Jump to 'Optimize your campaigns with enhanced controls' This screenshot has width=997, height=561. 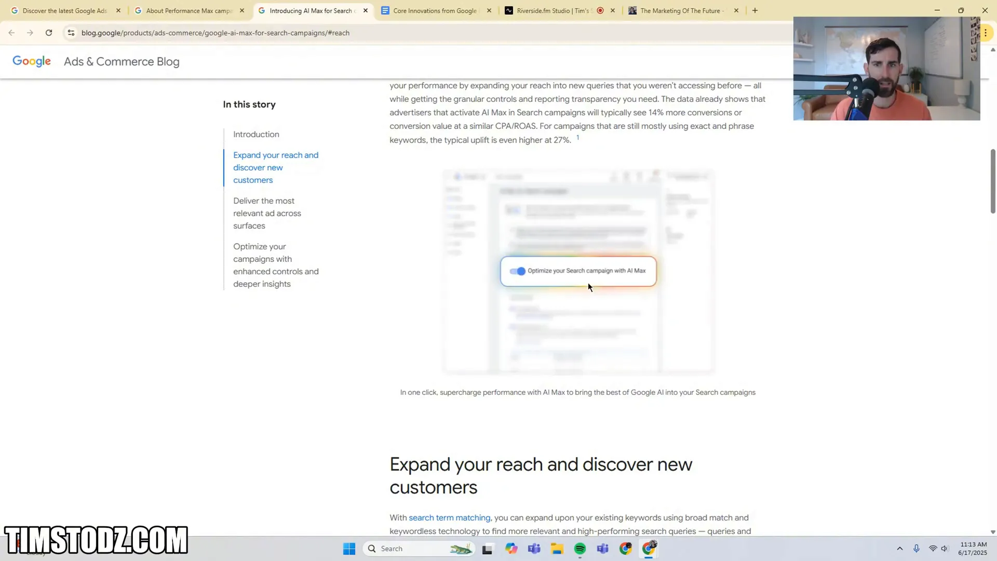(x=276, y=265)
